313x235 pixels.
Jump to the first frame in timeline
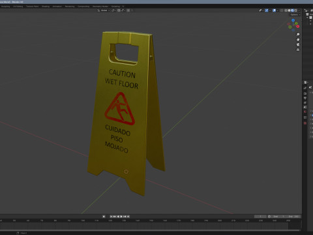click(112, 217)
